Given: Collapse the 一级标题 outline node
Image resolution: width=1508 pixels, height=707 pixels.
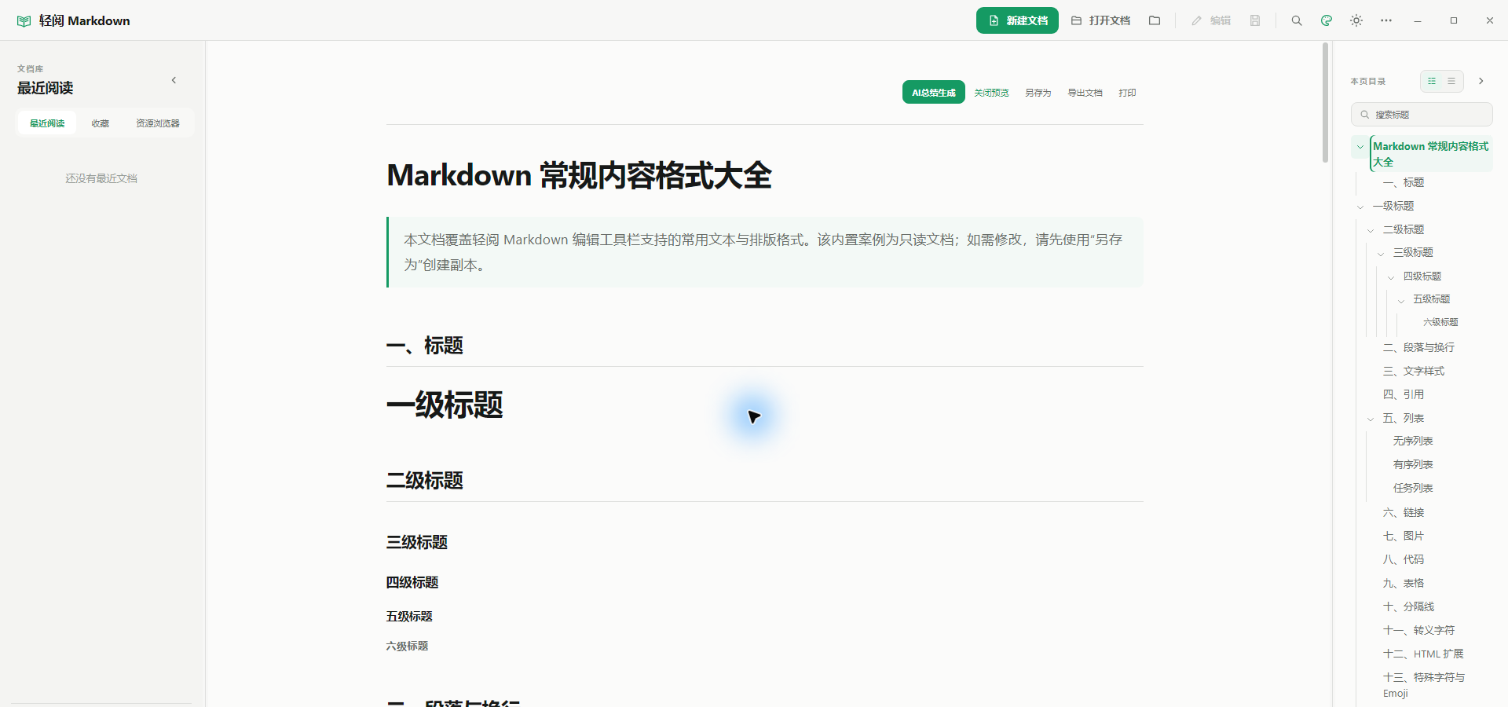Looking at the screenshot, I should [x=1360, y=207].
